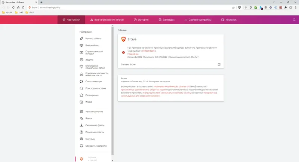The height and width of the screenshot is (162, 299).
Task: Open Внешний вид settings section
Action: (x=92, y=45)
